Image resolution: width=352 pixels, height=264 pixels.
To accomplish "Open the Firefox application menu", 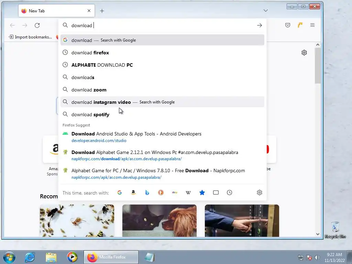I will [x=312, y=25].
